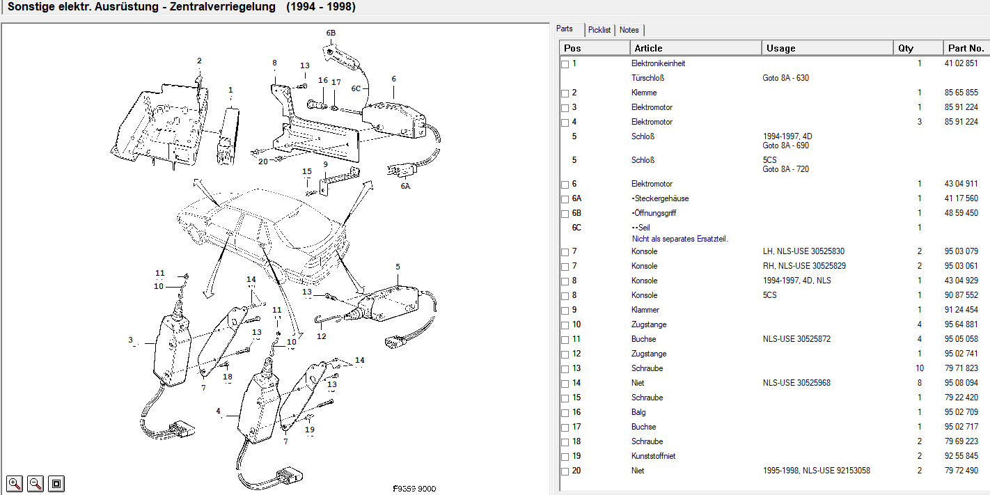990x495 pixels.
Task: Check the box for position 1 Elektronikeinheit
Action: (x=565, y=64)
